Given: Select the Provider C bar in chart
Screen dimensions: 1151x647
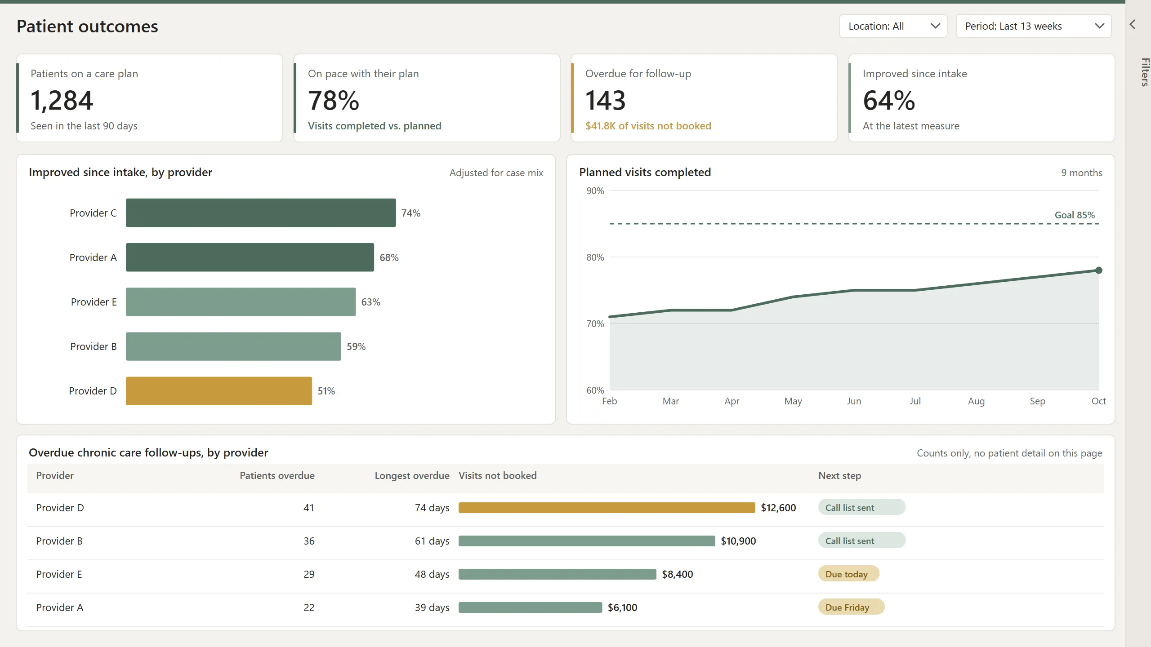Looking at the screenshot, I should tap(261, 213).
